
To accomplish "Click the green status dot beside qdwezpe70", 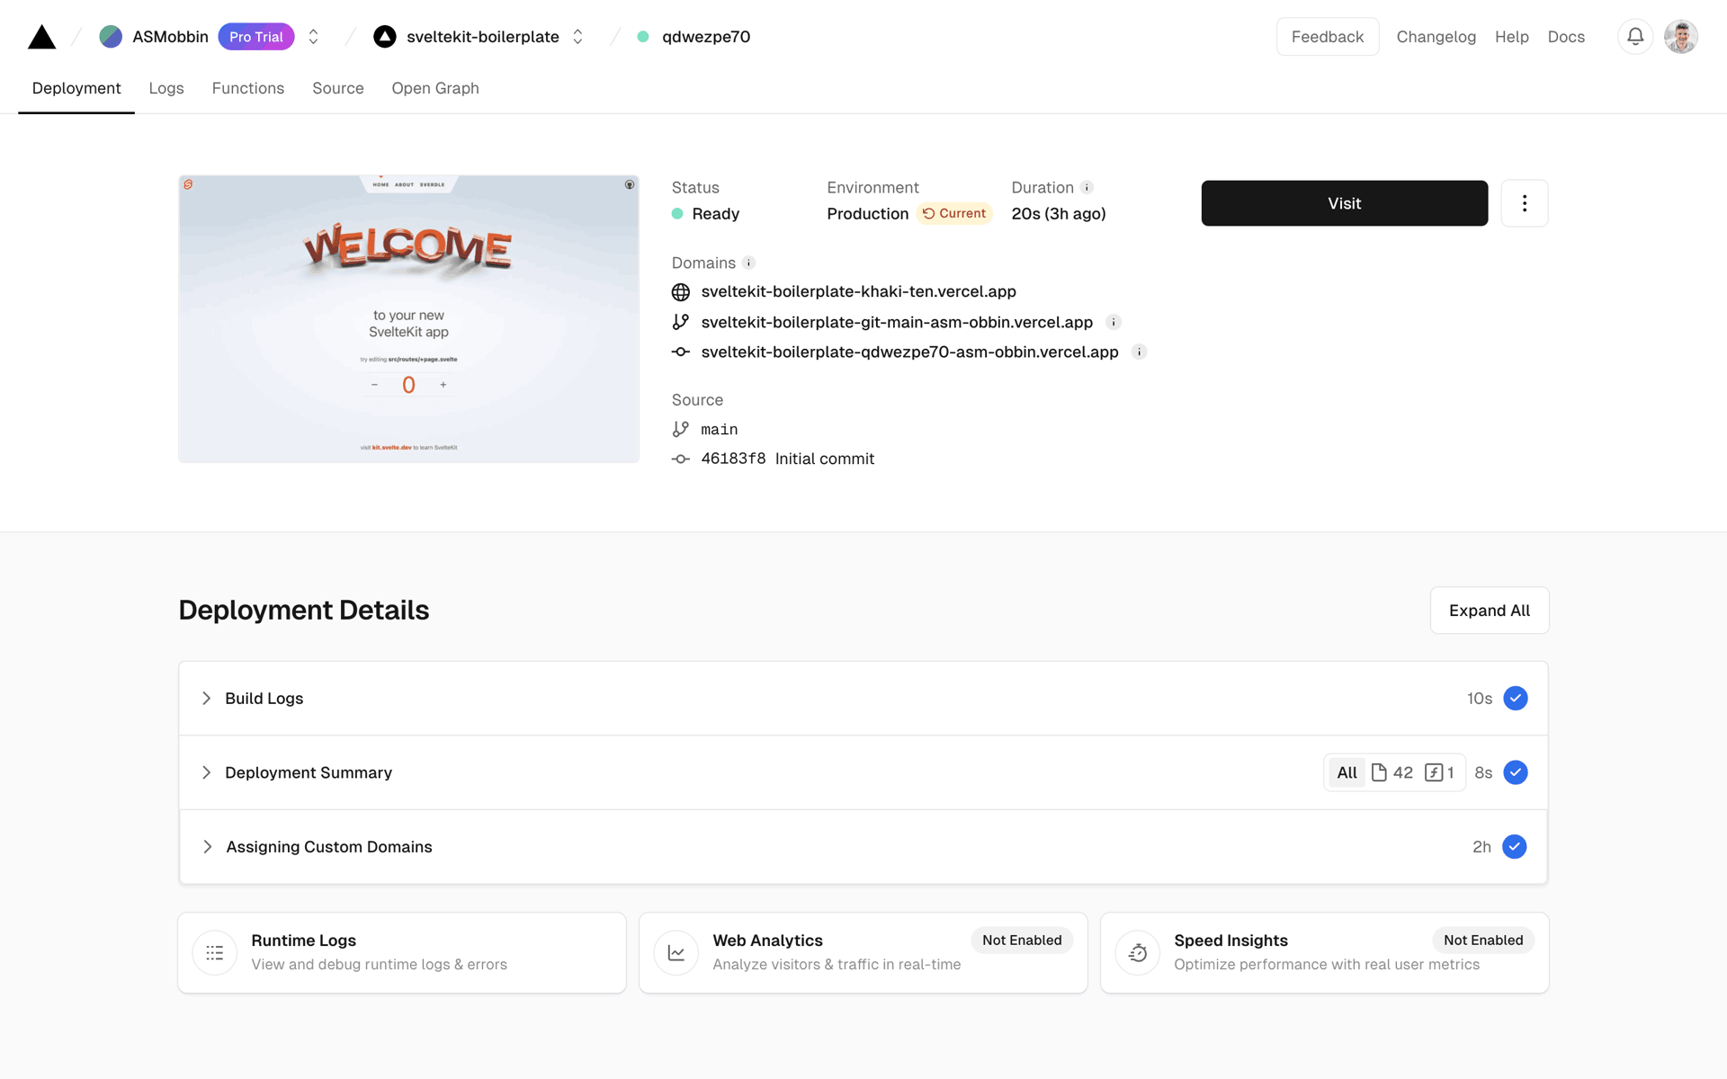I will tap(643, 37).
